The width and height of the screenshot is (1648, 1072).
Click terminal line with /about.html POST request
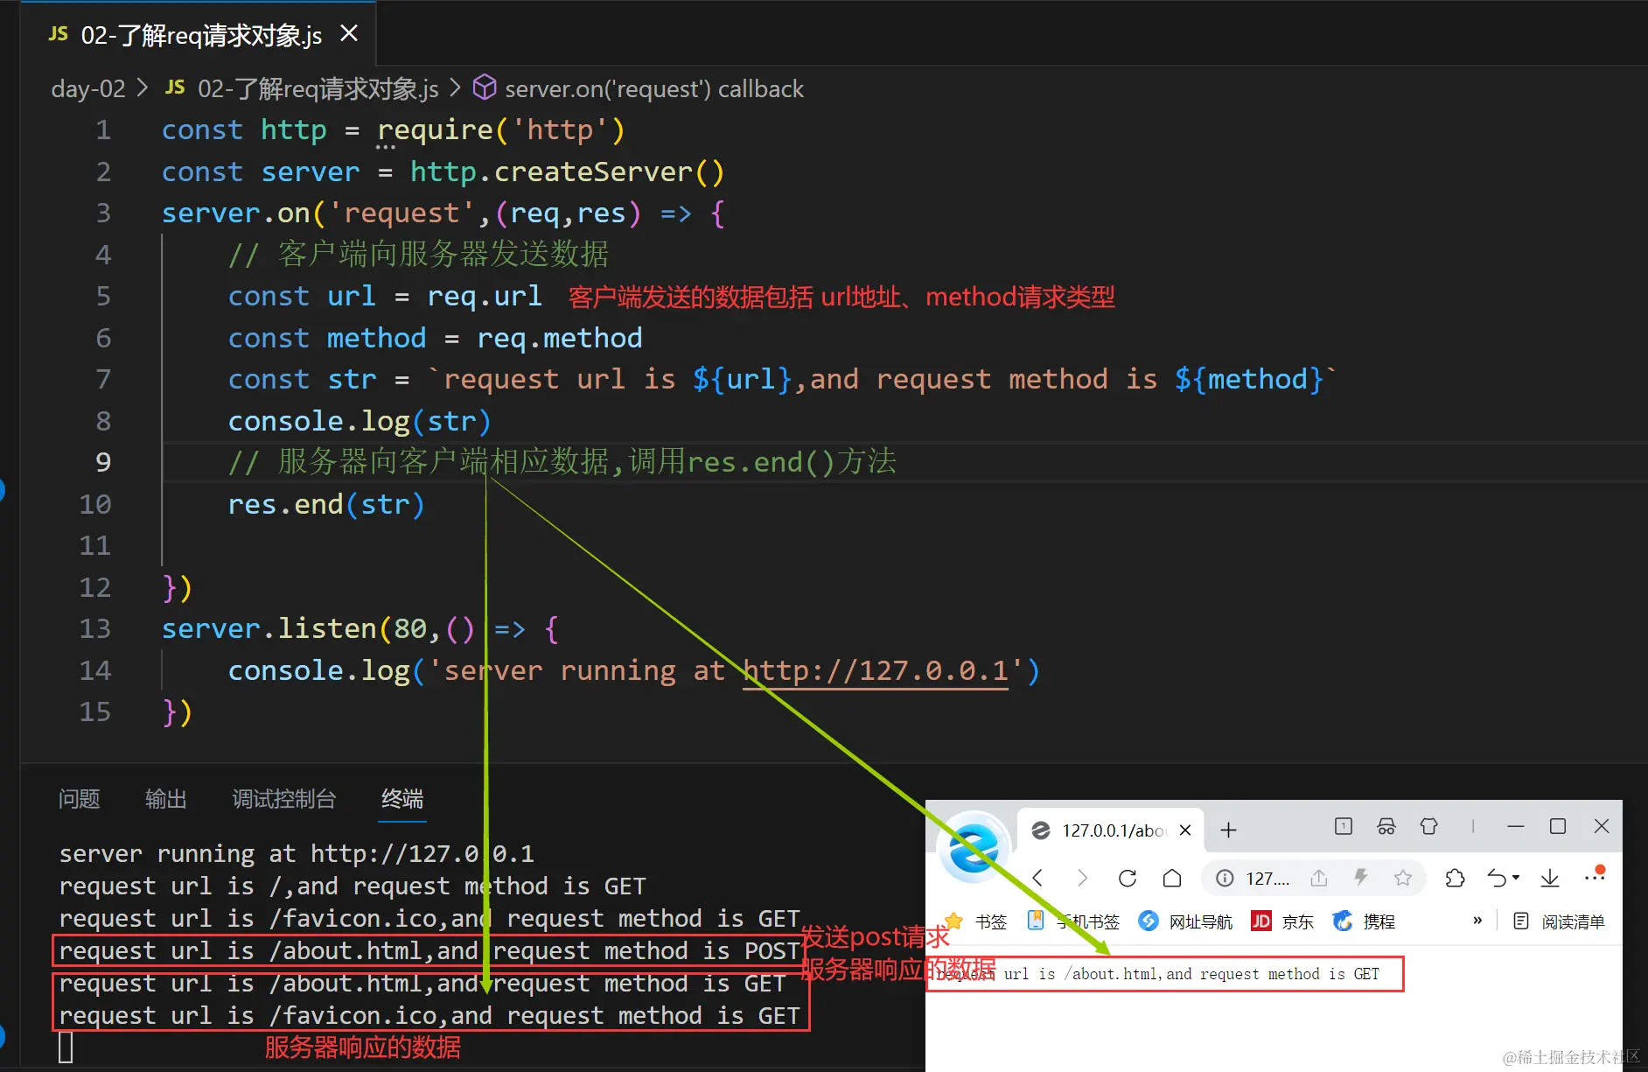(x=429, y=950)
